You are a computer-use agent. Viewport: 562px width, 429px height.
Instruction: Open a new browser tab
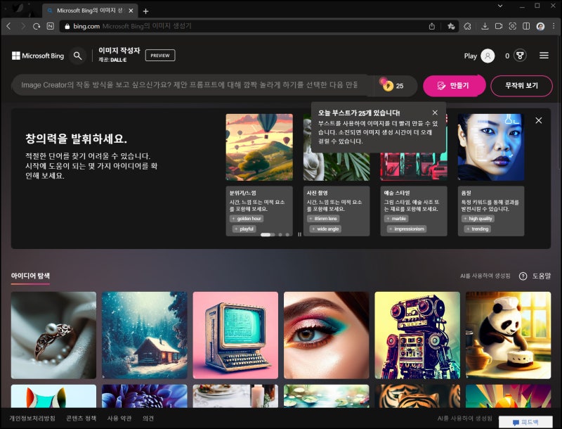(x=145, y=11)
